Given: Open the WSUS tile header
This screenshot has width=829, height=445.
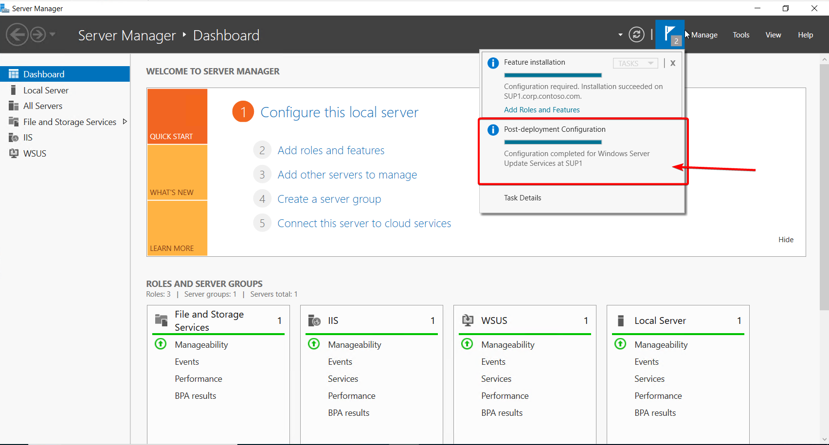Looking at the screenshot, I should pos(525,320).
